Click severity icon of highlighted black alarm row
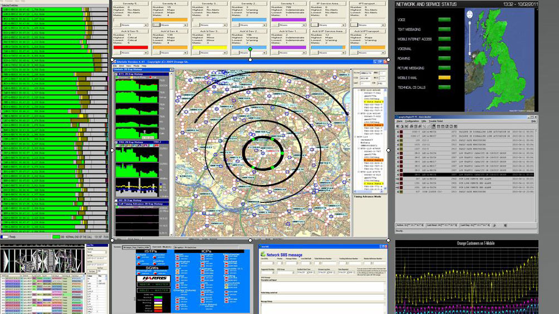 click(x=400, y=175)
